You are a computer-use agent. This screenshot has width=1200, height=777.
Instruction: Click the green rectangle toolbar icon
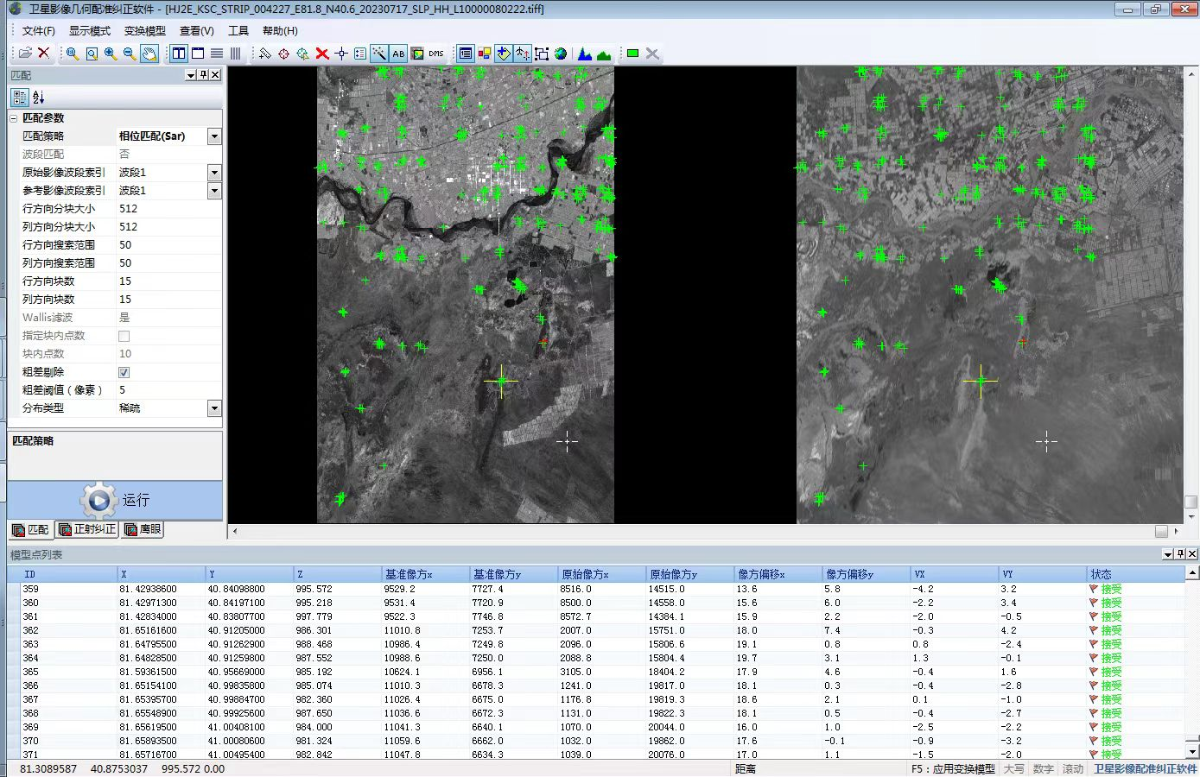[x=632, y=54]
